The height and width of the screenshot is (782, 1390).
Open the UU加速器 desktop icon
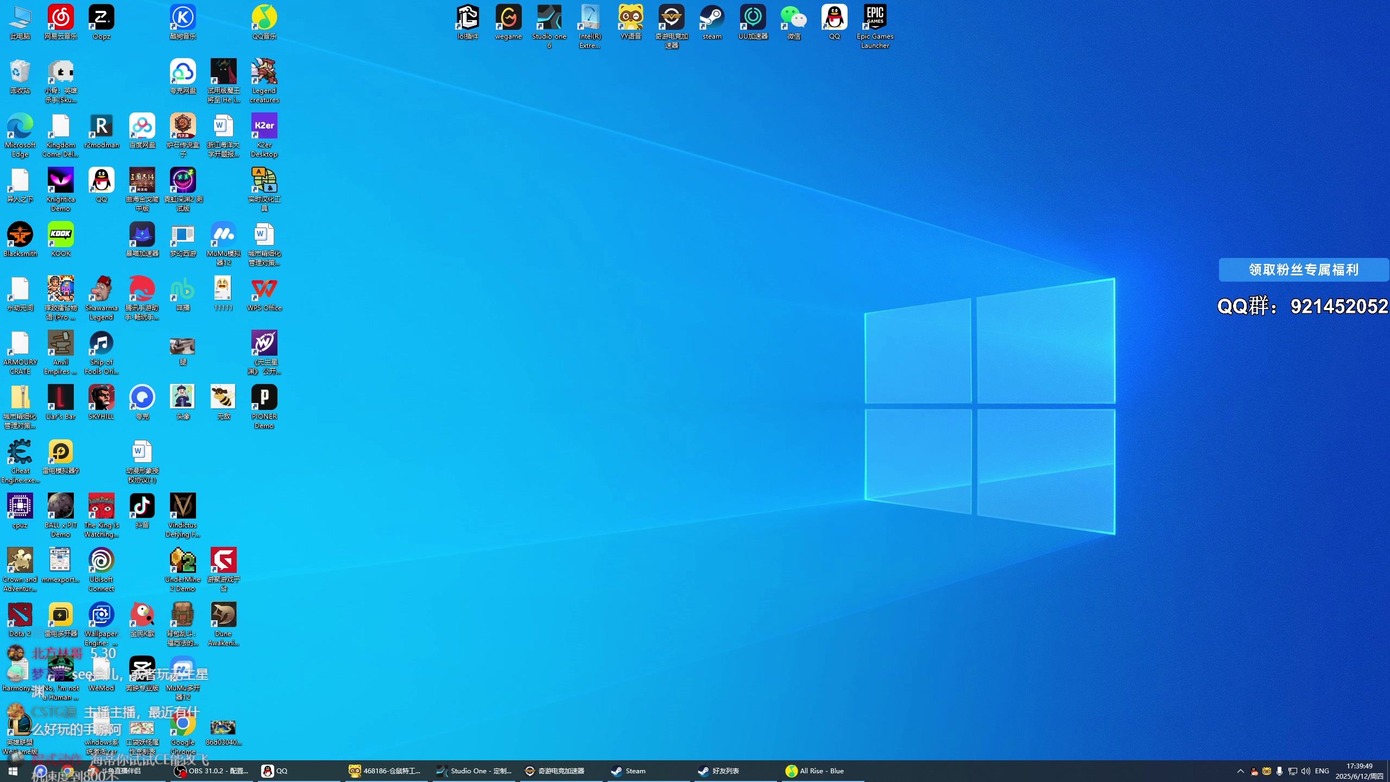tap(753, 22)
